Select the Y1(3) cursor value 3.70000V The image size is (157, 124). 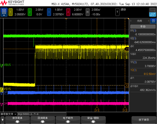[x=150, y=66]
